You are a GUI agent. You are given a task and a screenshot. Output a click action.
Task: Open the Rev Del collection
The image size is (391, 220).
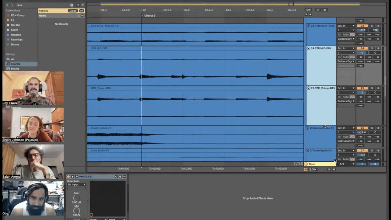(15, 25)
